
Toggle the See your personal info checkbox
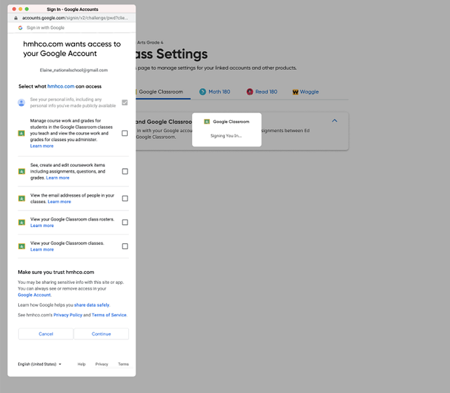[x=124, y=103]
